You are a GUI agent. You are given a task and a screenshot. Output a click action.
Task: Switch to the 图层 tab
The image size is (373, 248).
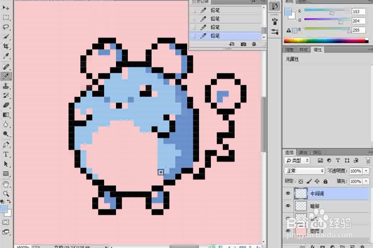click(x=289, y=152)
